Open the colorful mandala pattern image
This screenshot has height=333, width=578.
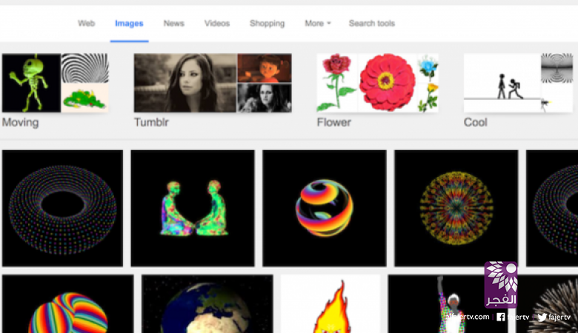click(456, 208)
